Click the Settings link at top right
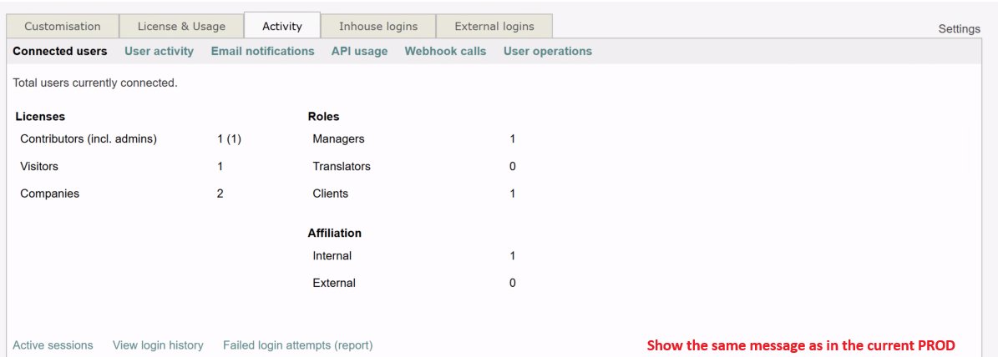Image resolution: width=998 pixels, height=357 pixels. pos(959,29)
